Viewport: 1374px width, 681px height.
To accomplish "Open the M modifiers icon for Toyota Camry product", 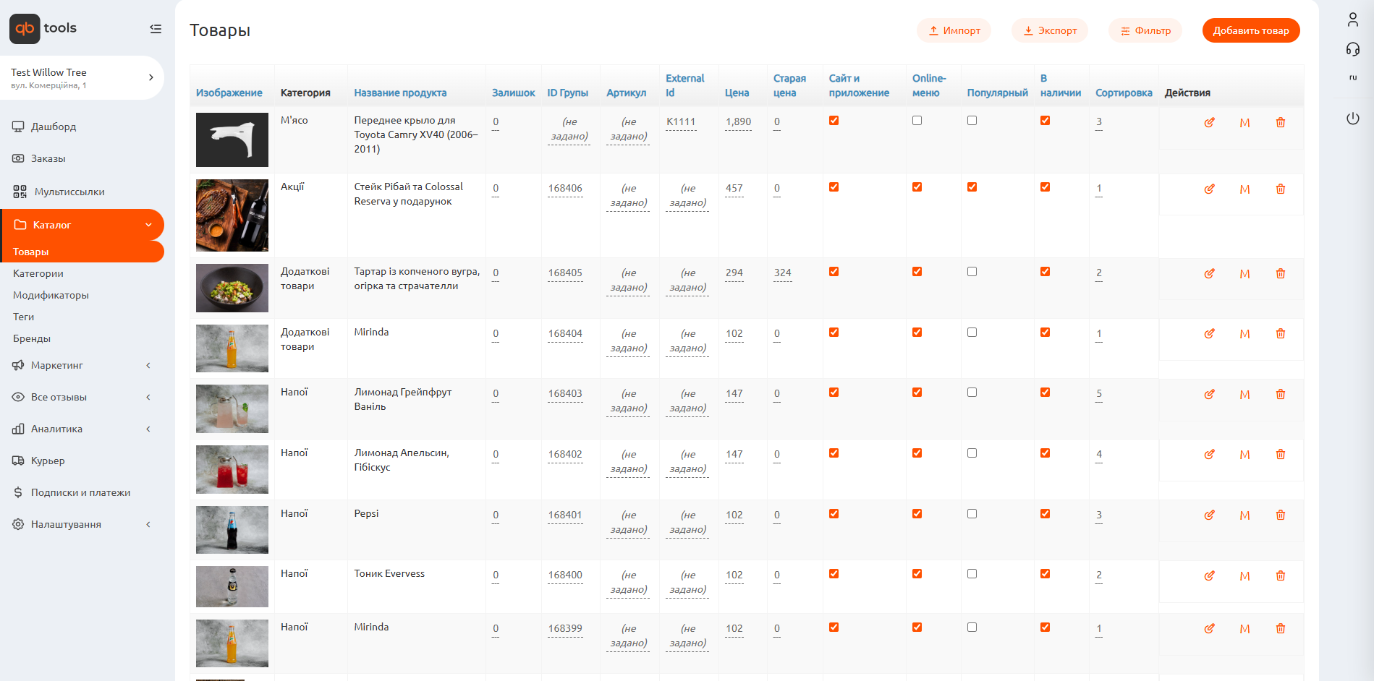I will click(1244, 123).
